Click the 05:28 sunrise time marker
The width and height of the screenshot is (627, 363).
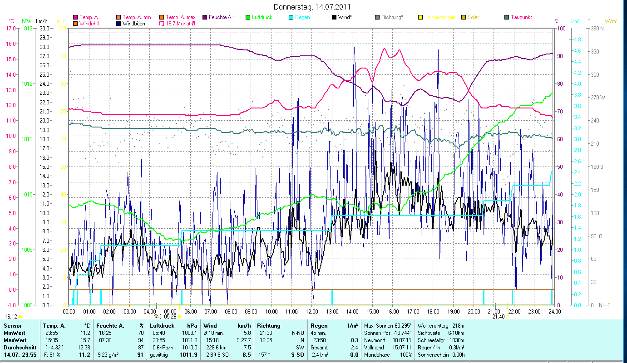pos(170,316)
